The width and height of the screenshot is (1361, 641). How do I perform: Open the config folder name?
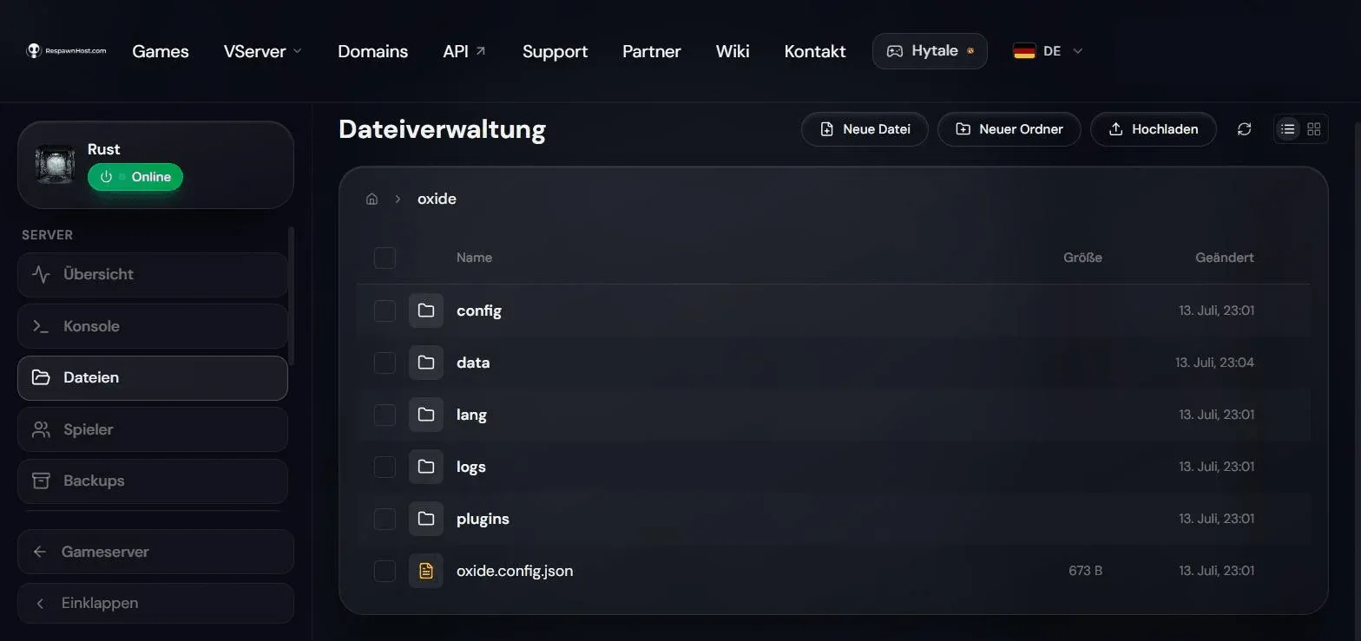pyautogui.click(x=479, y=311)
